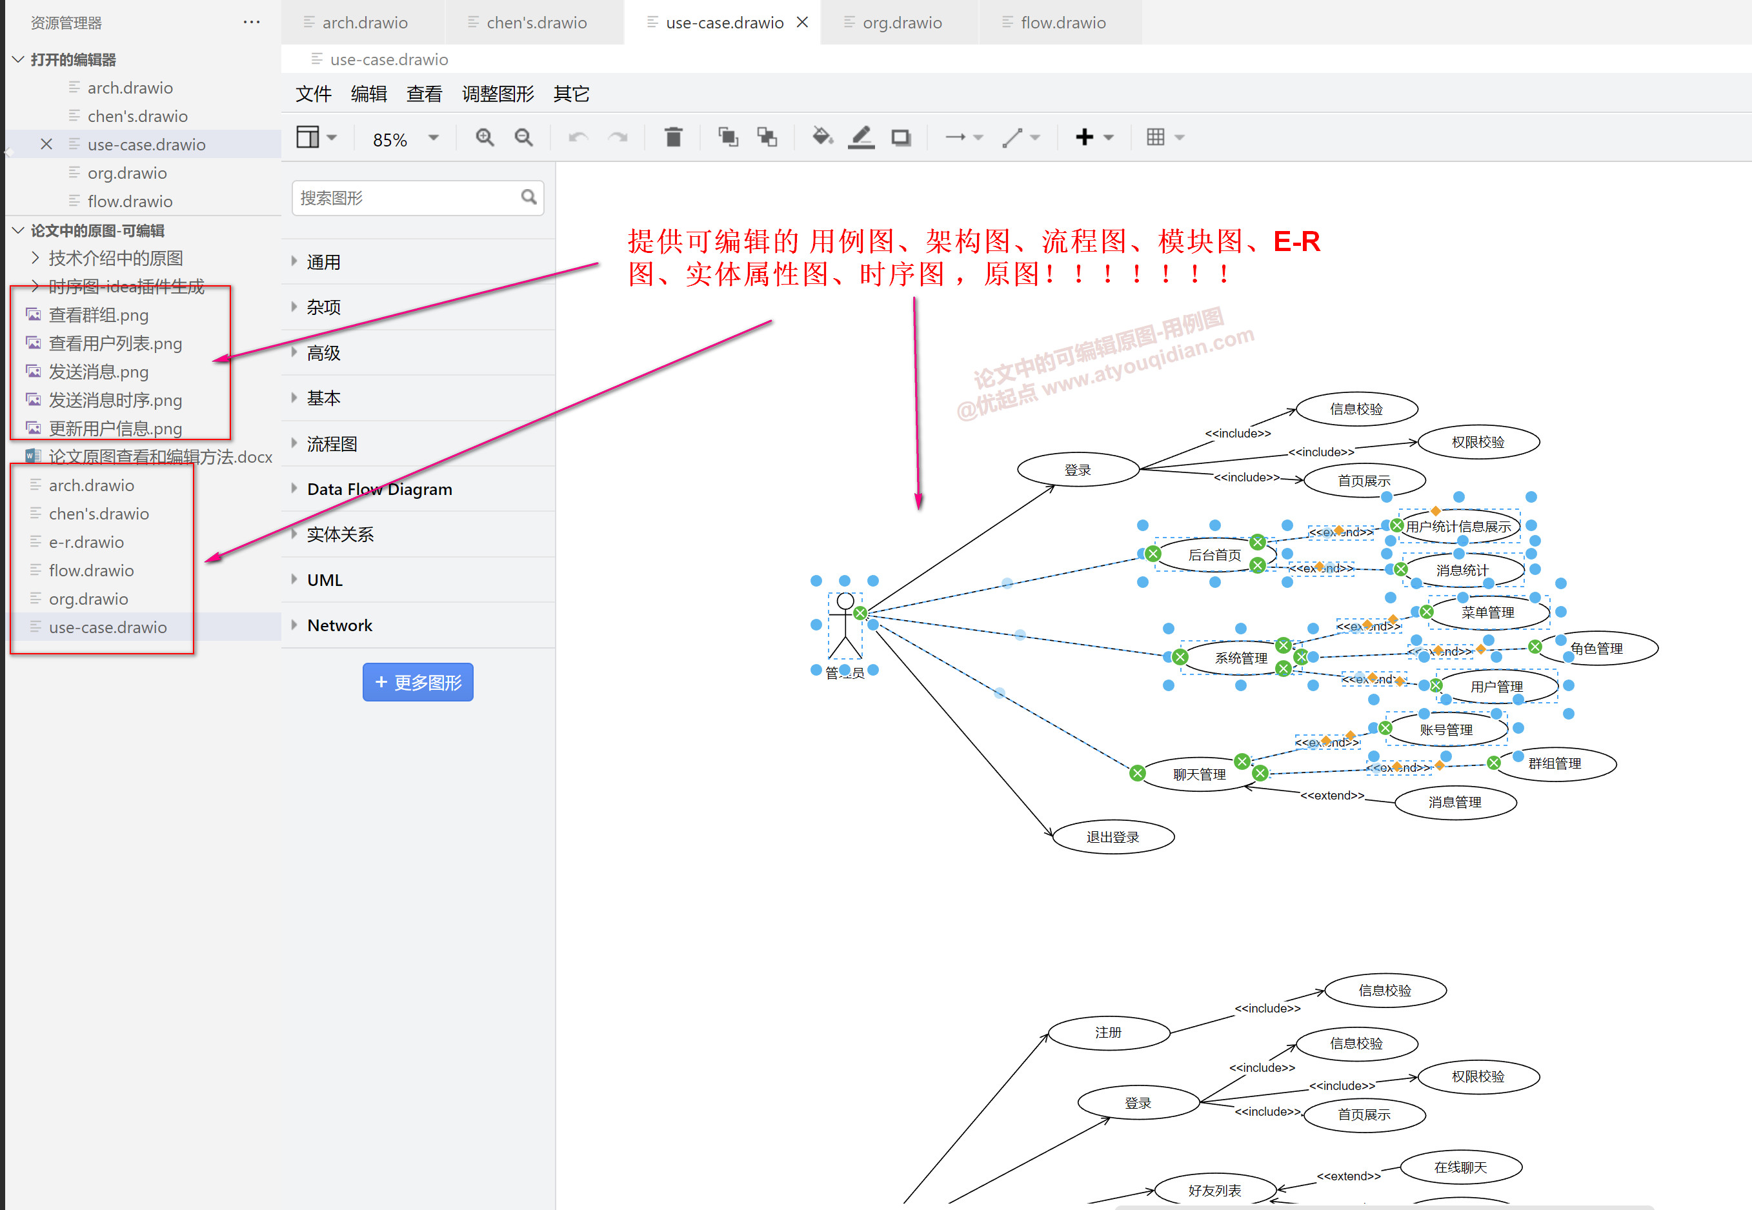Click the bring-to-front icon
This screenshot has width=1752, height=1210.
pyautogui.click(x=729, y=137)
